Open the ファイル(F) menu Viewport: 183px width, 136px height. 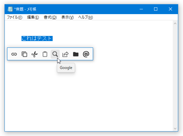[x=14, y=17]
